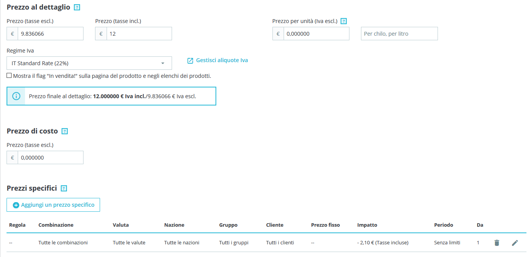Click the Combinazione column header
528x257 pixels.
[56, 225]
